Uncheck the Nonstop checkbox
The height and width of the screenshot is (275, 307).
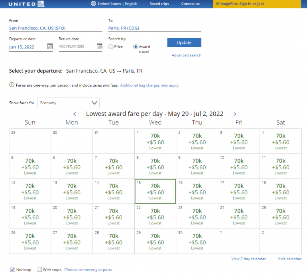[x=13, y=269]
